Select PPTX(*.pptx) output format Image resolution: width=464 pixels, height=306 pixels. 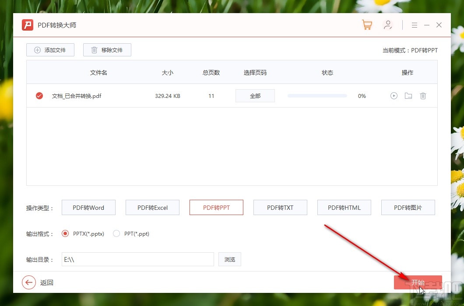point(65,233)
